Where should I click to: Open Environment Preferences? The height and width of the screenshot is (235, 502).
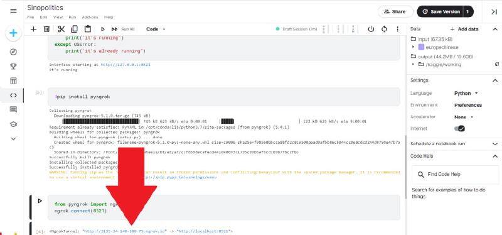[467, 105]
